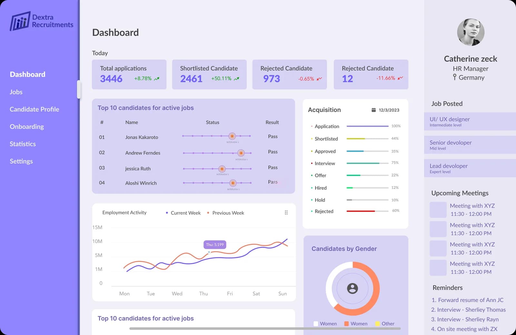Toggle the Previous Week legend series
Screen dimensions: 516x335
coord(225,213)
